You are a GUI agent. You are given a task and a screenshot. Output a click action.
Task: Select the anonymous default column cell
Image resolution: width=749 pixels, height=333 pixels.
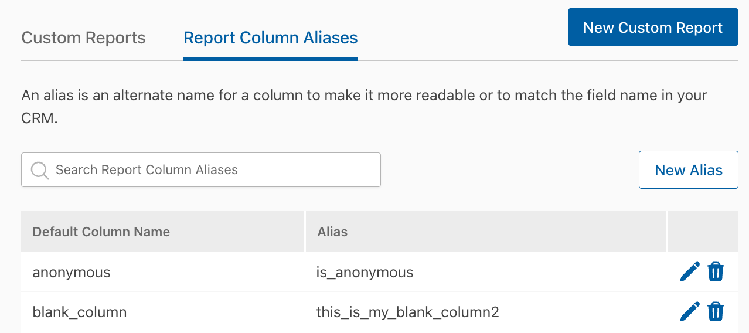coord(163,272)
